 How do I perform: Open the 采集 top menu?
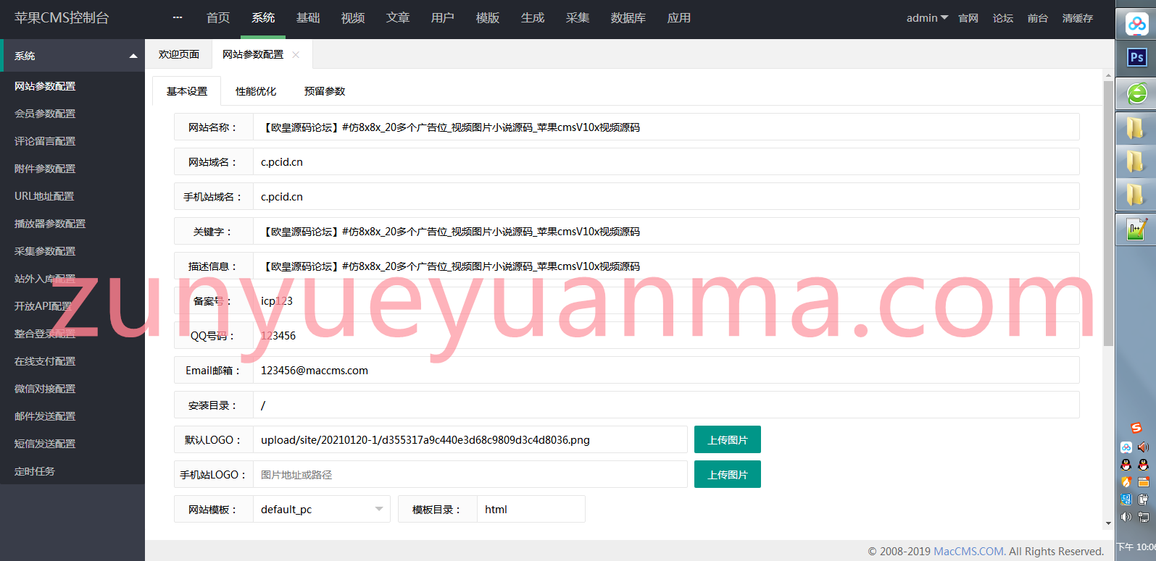click(x=578, y=18)
